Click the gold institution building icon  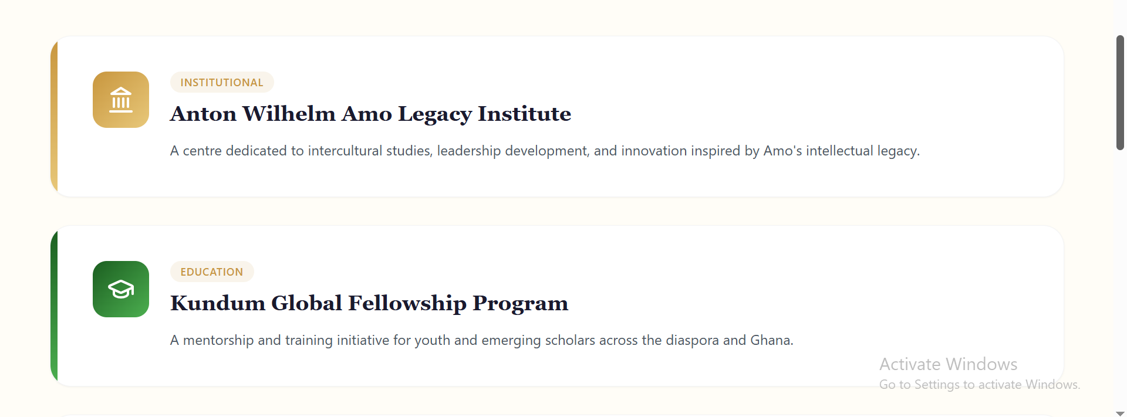[x=121, y=100]
